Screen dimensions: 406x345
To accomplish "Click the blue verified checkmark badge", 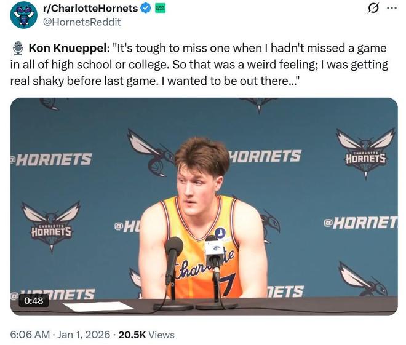I will pyautogui.click(x=145, y=9).
